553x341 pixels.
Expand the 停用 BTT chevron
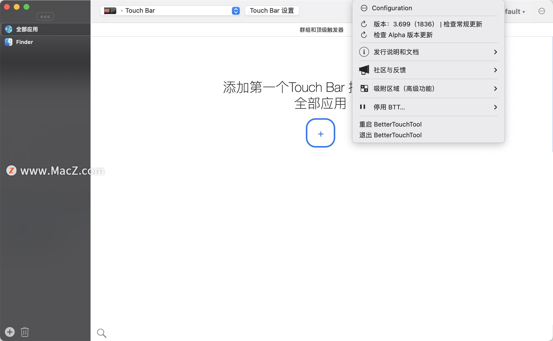pyautogui.click(x=495, y=107)
